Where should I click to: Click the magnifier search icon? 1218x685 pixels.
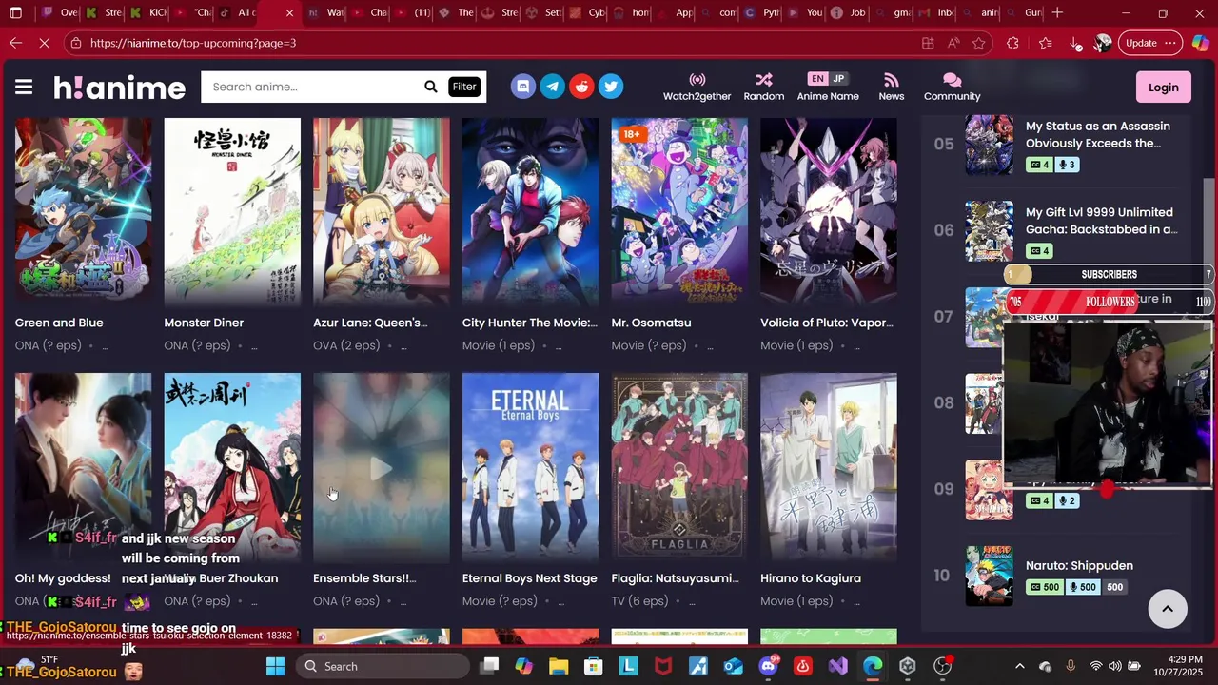pos(431,87)
